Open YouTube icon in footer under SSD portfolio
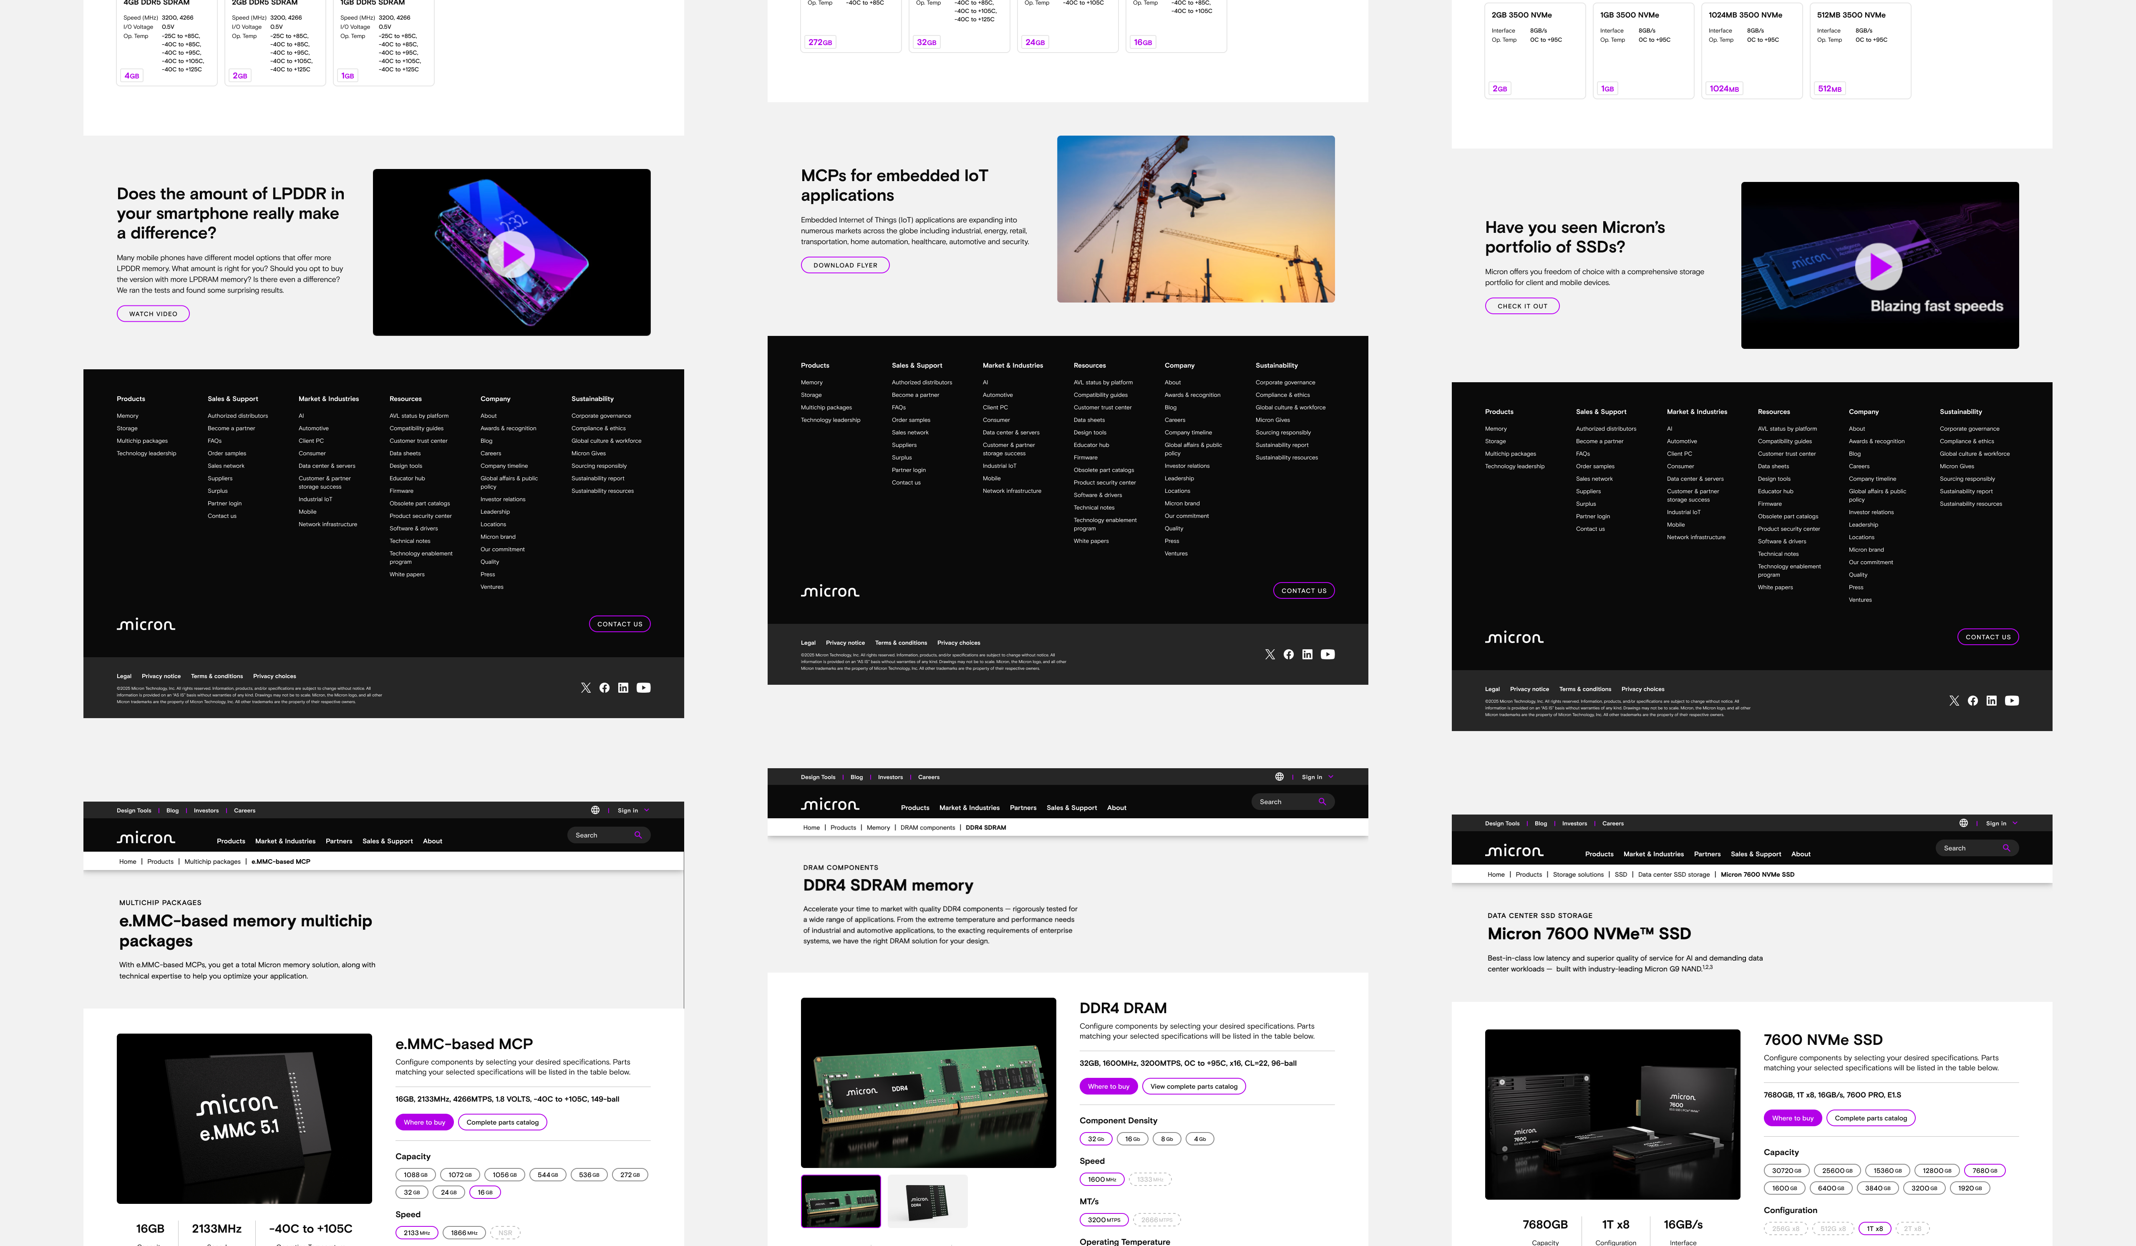The width and height of the screenshot is (2136, 1246). 2011,701
